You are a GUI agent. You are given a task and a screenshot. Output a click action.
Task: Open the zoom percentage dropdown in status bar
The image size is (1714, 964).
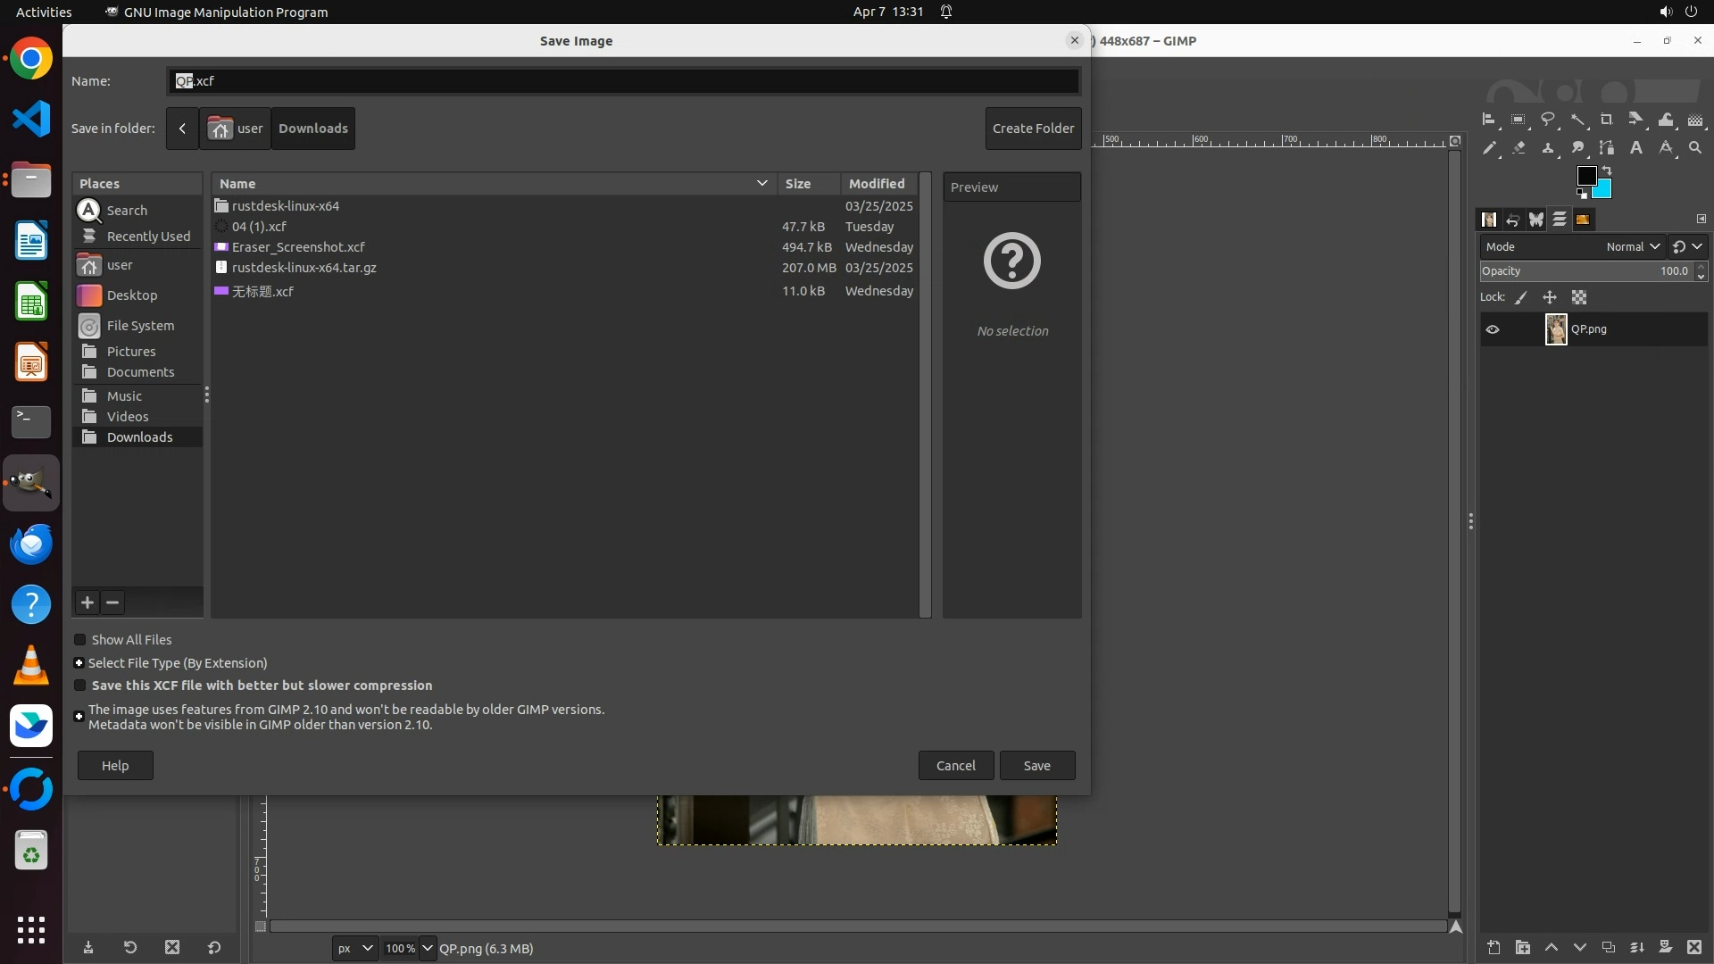pos(428,948)
